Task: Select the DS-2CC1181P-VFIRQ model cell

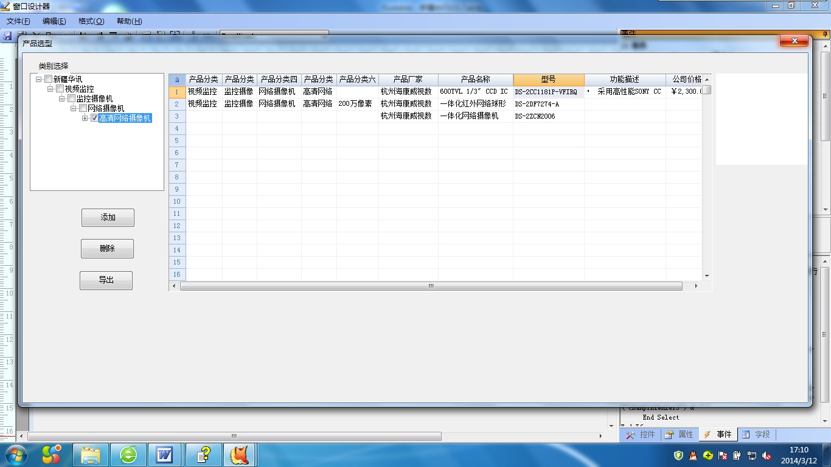Action: (549, 92)
